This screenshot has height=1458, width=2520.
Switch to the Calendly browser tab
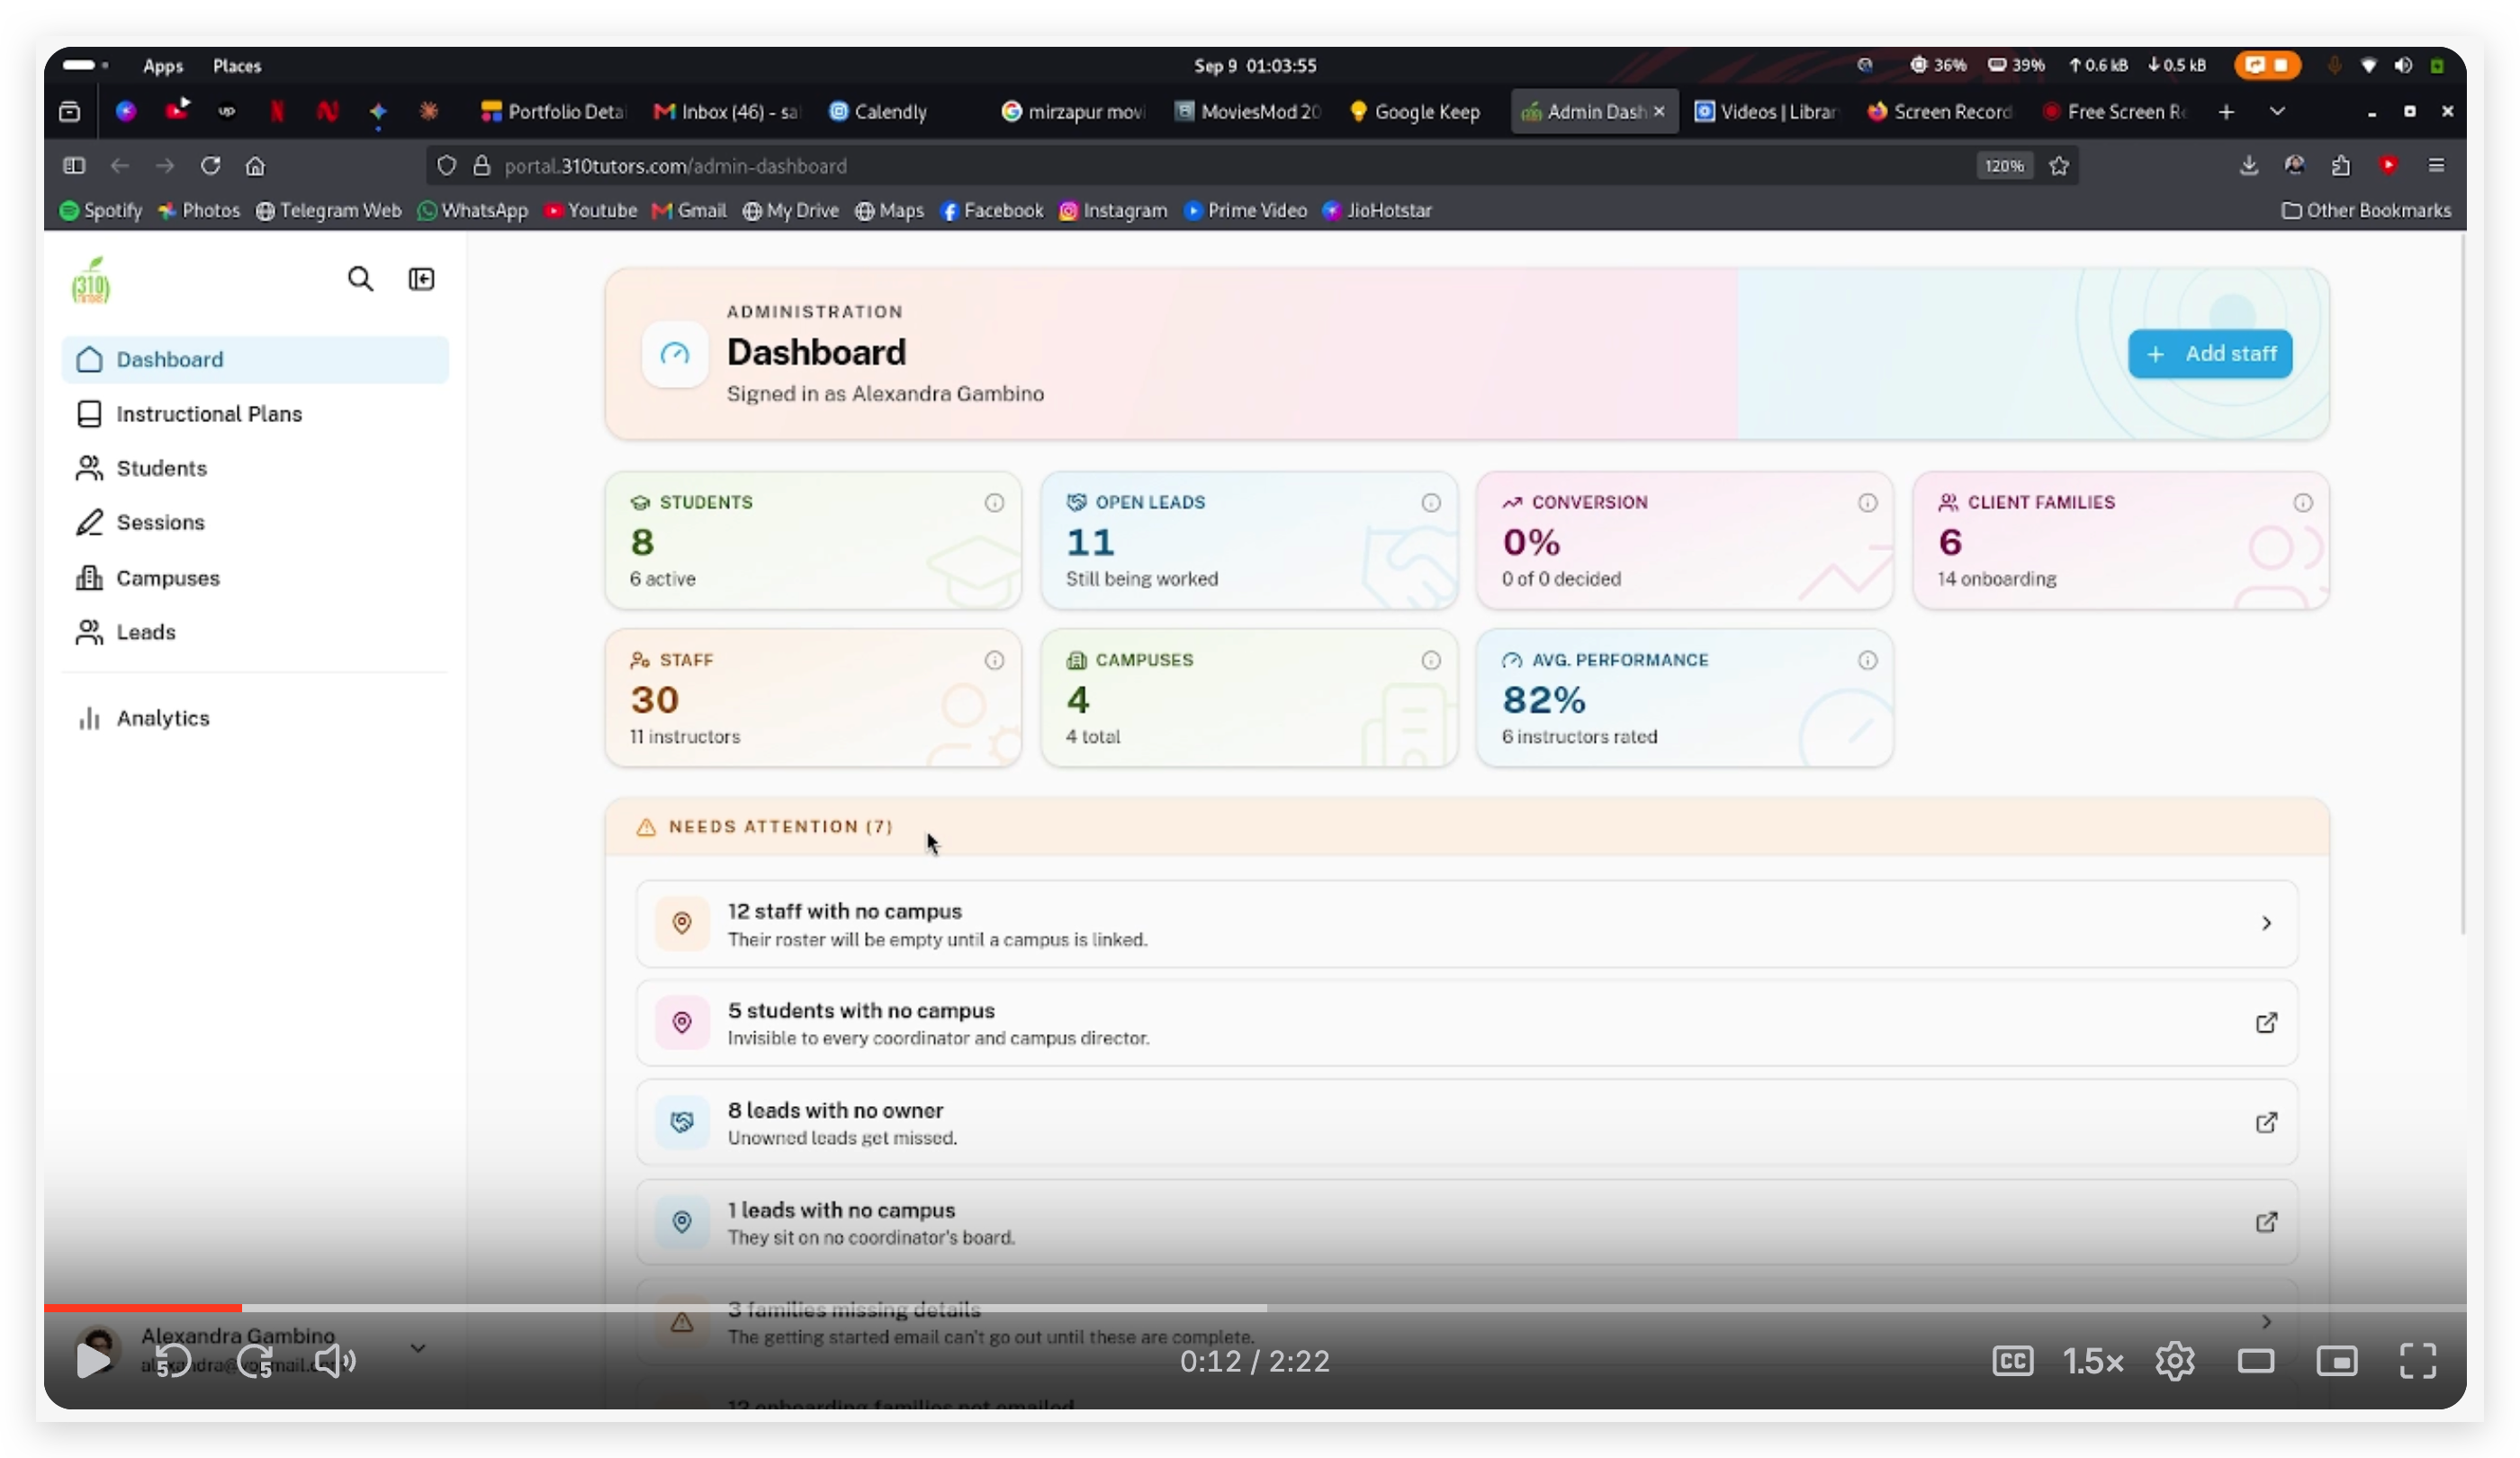pyautogui.click(x=878, y=112)
